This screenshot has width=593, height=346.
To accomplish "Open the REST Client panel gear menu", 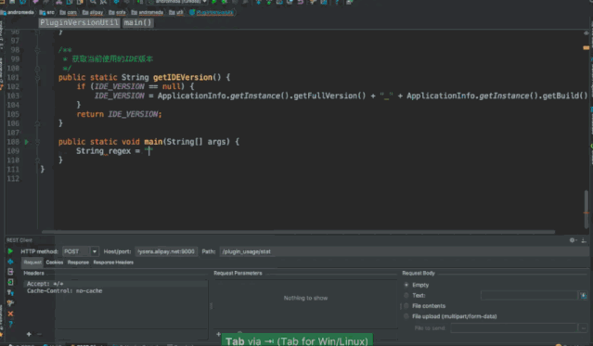I will coord(573,240).
